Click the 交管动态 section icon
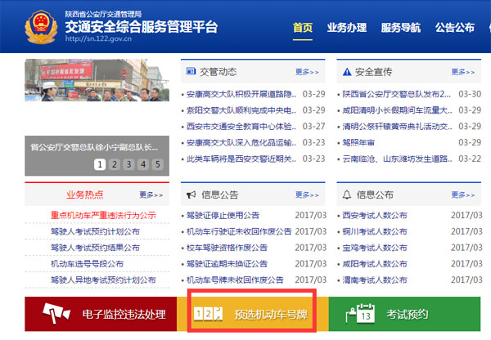The width and height of the screenshot is (491, 340). pos(191,71)
